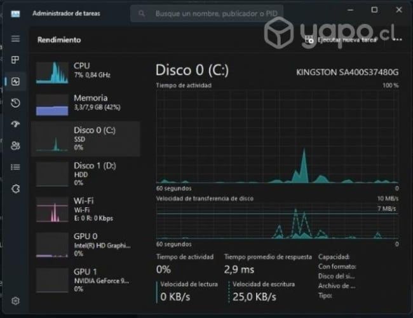Open the hamburger navigation menu
This screenshot has height=318, width=413.
[15, 39]
